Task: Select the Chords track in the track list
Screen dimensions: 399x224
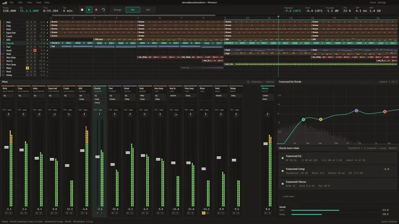Action: point(10,44)
